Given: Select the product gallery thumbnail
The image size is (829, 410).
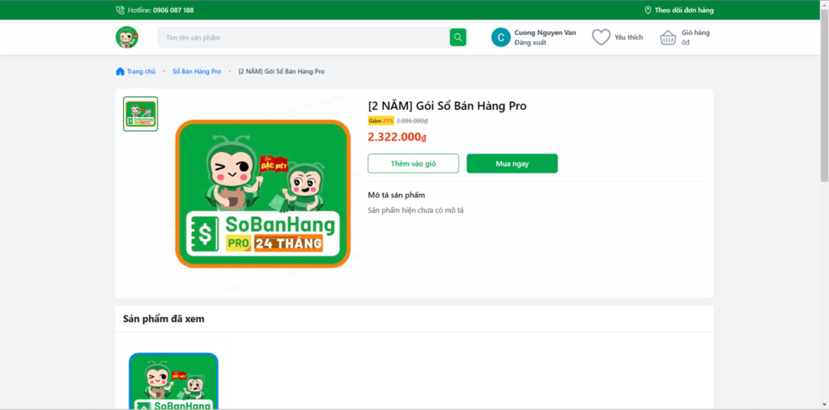Looking at the screenshot, I should pyautogui.click(x=141, y=114).
